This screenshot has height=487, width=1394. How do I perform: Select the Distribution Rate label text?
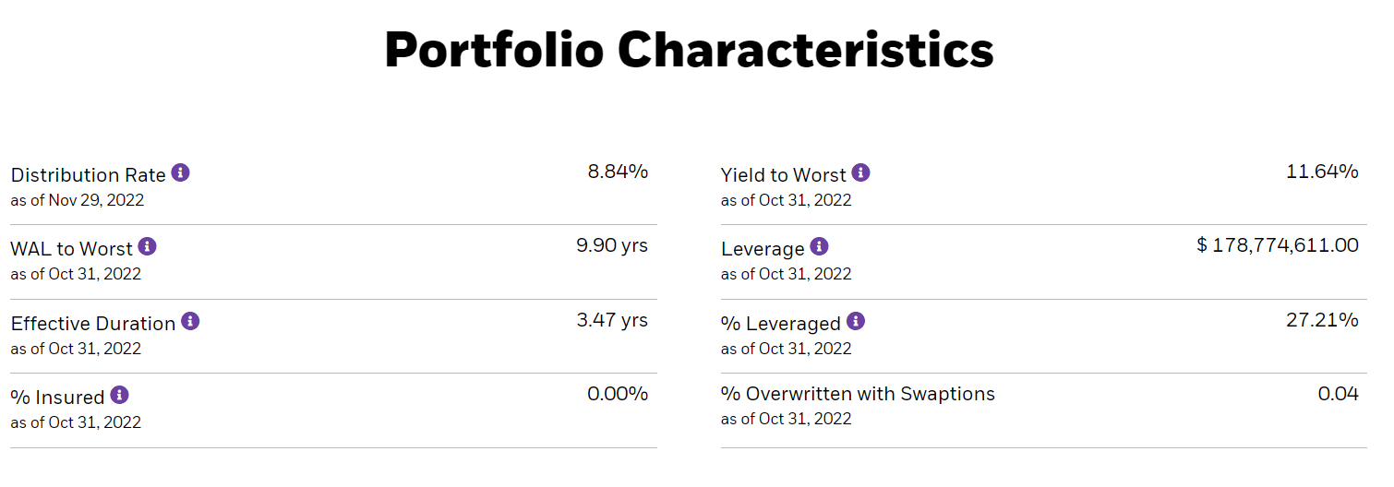pos(88,175)
